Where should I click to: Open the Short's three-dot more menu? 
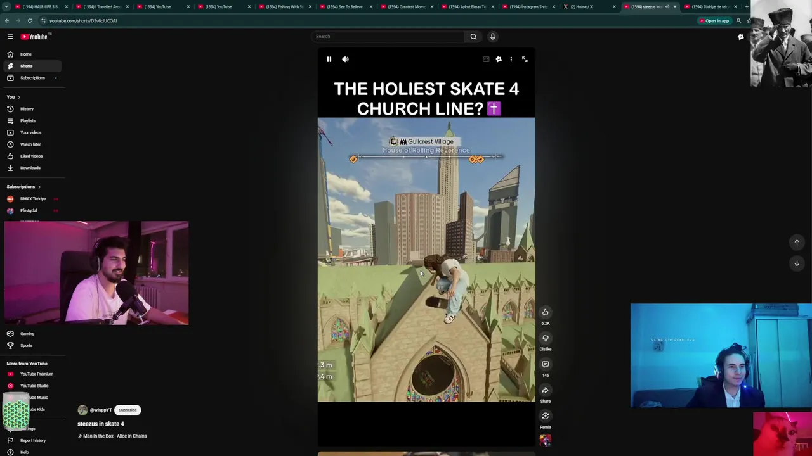[511, 59]
